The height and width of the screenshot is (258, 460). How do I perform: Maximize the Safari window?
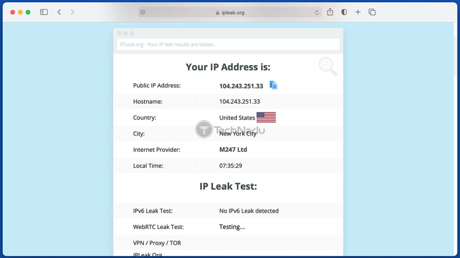pyautogui.click(x=28, y=12)
